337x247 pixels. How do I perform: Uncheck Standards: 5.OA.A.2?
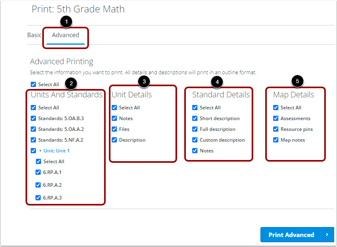pos(34,129)
